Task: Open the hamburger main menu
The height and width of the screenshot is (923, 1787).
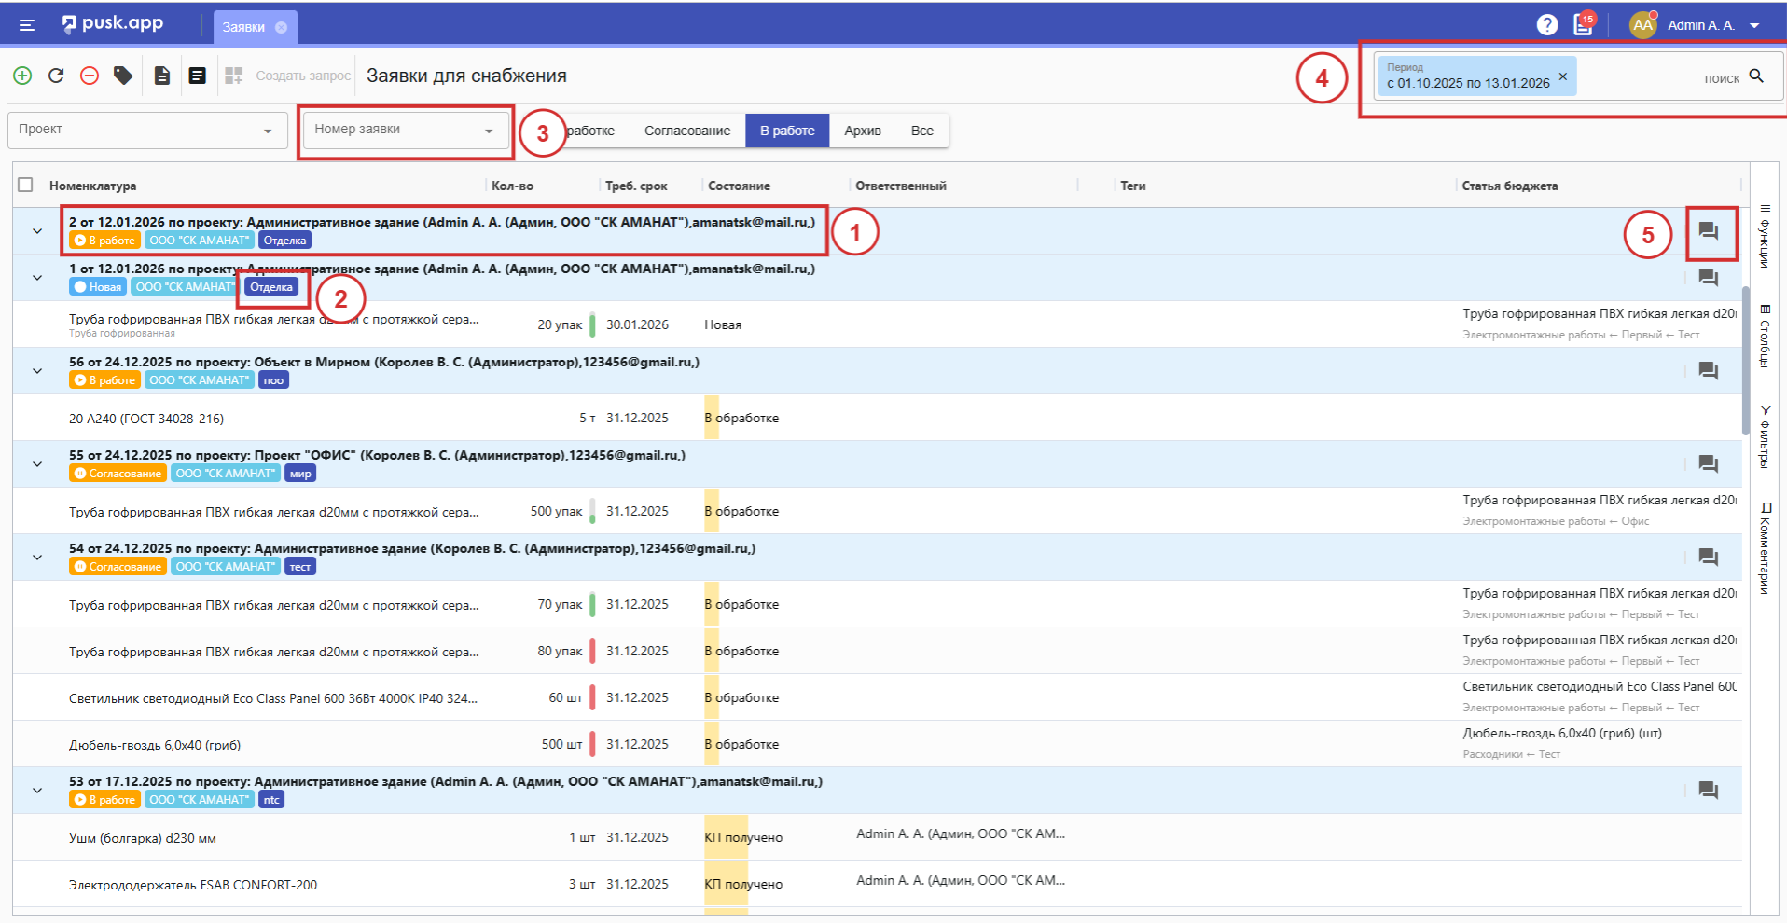Action: (x=27, y=25)
